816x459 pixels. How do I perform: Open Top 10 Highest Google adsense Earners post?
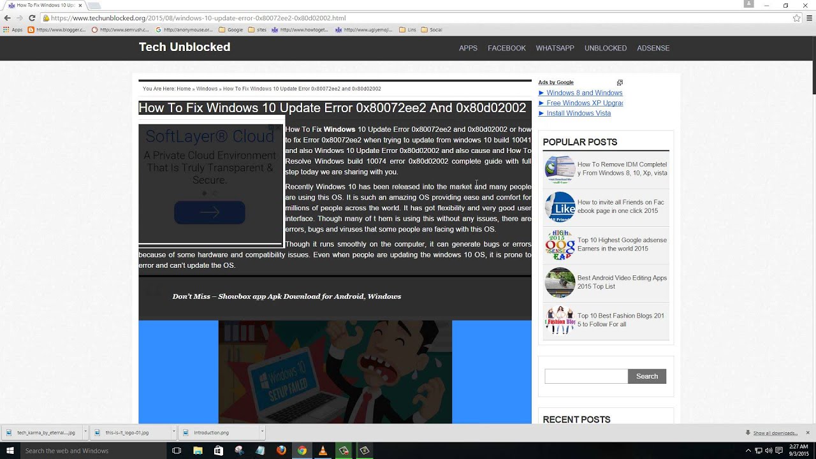(622, 244)
